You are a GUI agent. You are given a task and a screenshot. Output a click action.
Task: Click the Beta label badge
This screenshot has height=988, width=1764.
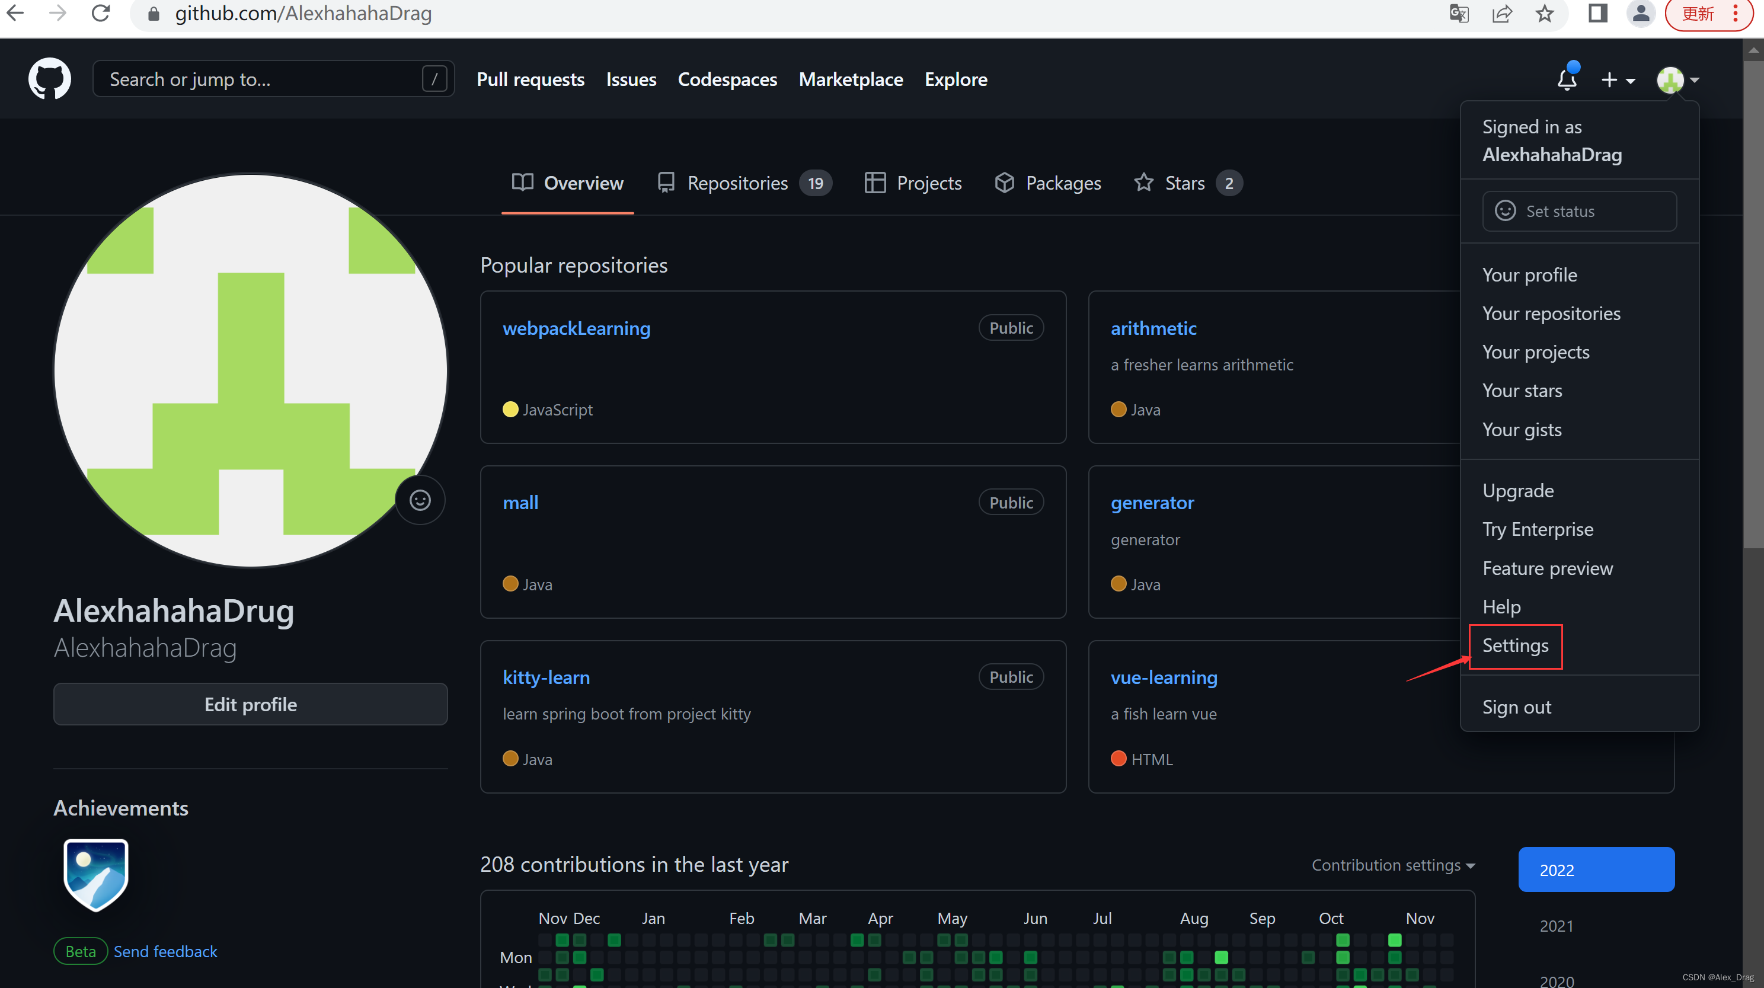click(81, 952)
